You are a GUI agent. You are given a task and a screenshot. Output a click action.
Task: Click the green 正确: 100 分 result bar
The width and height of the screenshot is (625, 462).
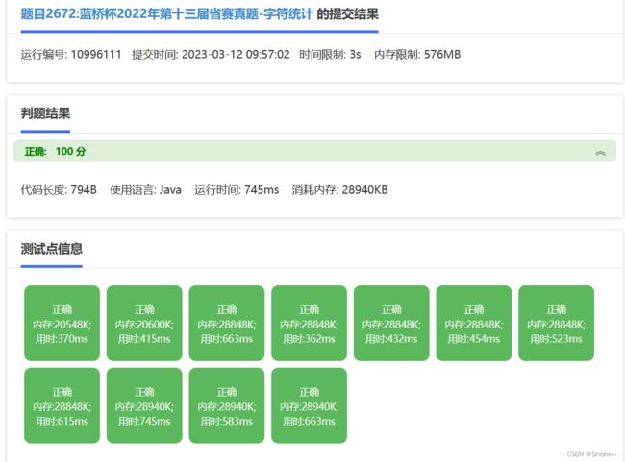click(x=314, y=151)
